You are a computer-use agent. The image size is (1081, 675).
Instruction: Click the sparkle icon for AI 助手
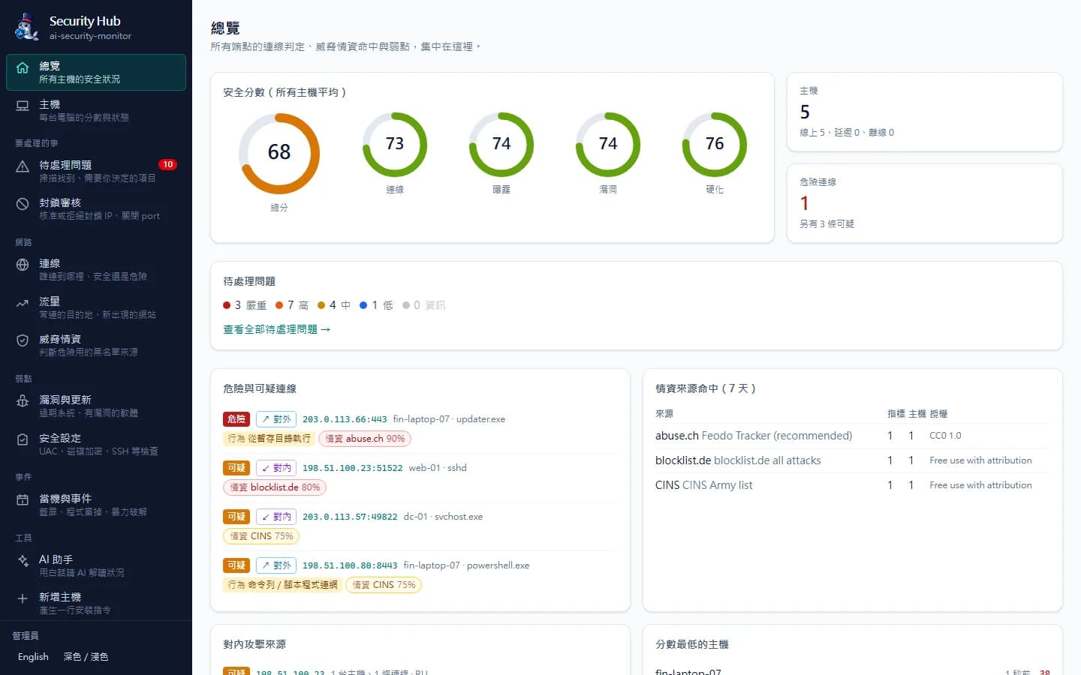point(23,561)
